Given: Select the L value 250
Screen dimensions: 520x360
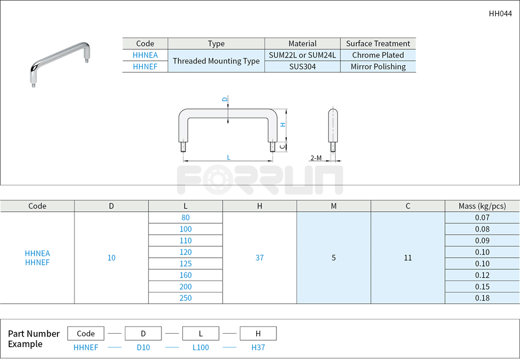Looking at the screenshot, I should (186, 298).
